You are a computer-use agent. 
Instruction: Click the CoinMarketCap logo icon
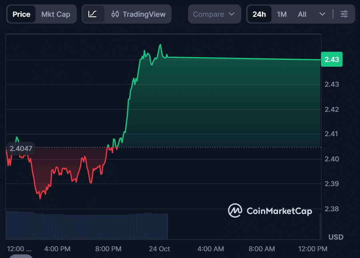pos(235,210)
